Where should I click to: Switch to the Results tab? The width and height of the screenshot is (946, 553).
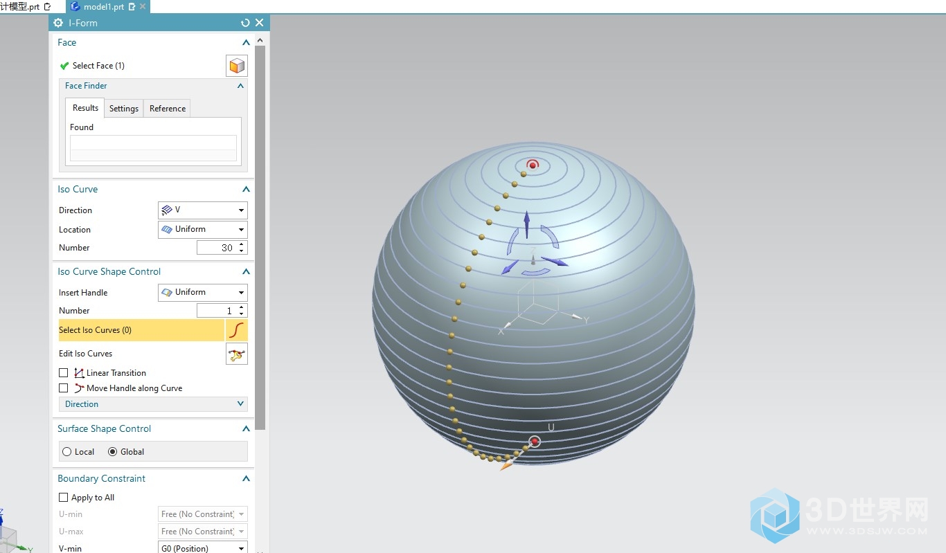coord(85,108)
